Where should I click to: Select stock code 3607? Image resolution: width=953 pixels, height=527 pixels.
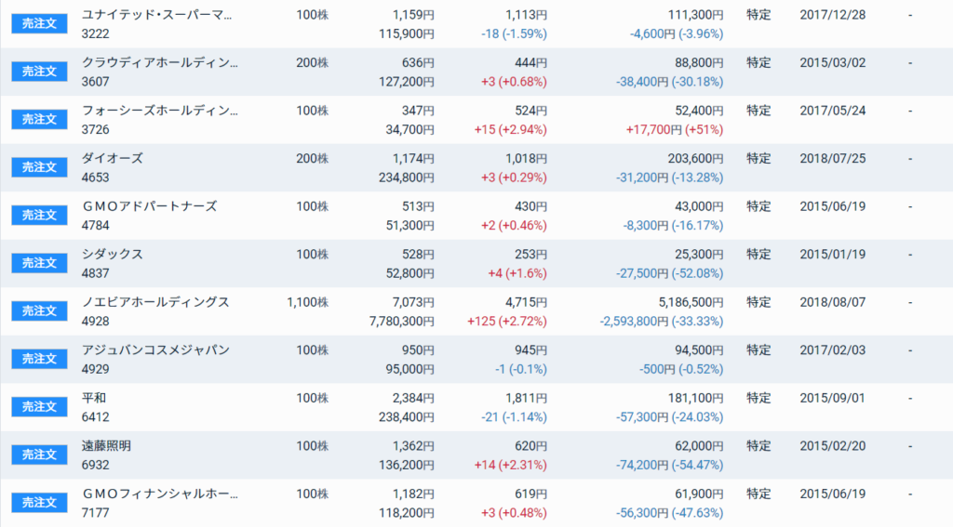coord(96,82)
